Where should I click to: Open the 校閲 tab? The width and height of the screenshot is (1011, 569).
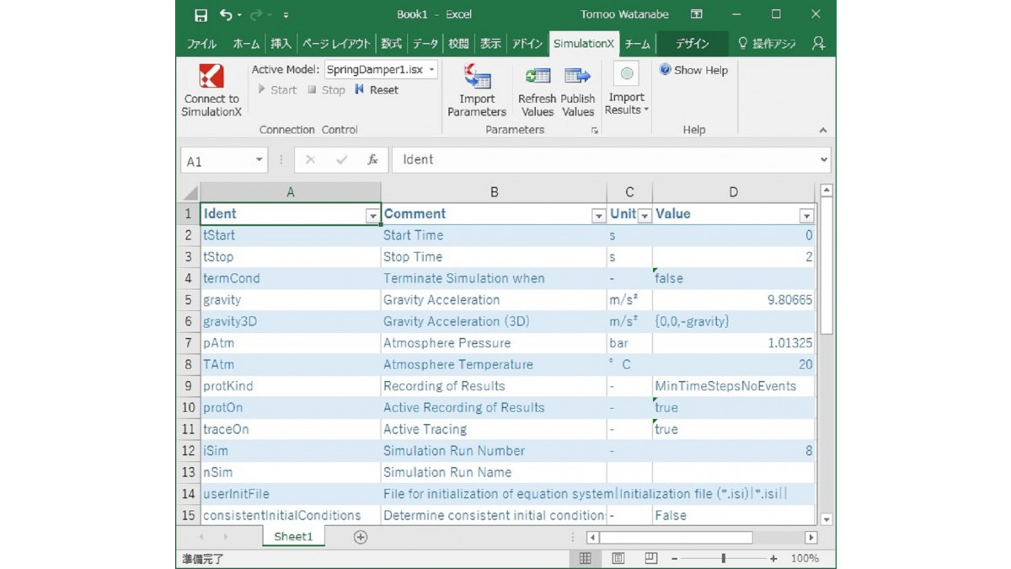[458, 44]
